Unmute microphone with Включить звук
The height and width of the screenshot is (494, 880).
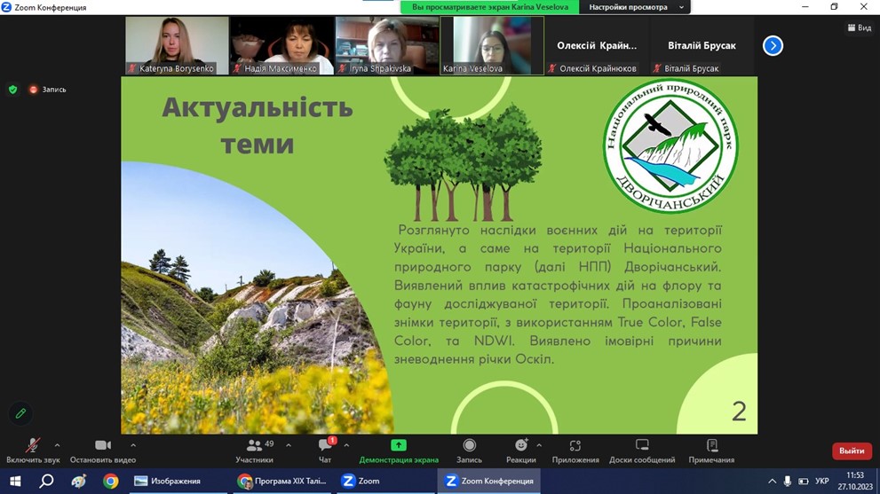coord(33,450)
